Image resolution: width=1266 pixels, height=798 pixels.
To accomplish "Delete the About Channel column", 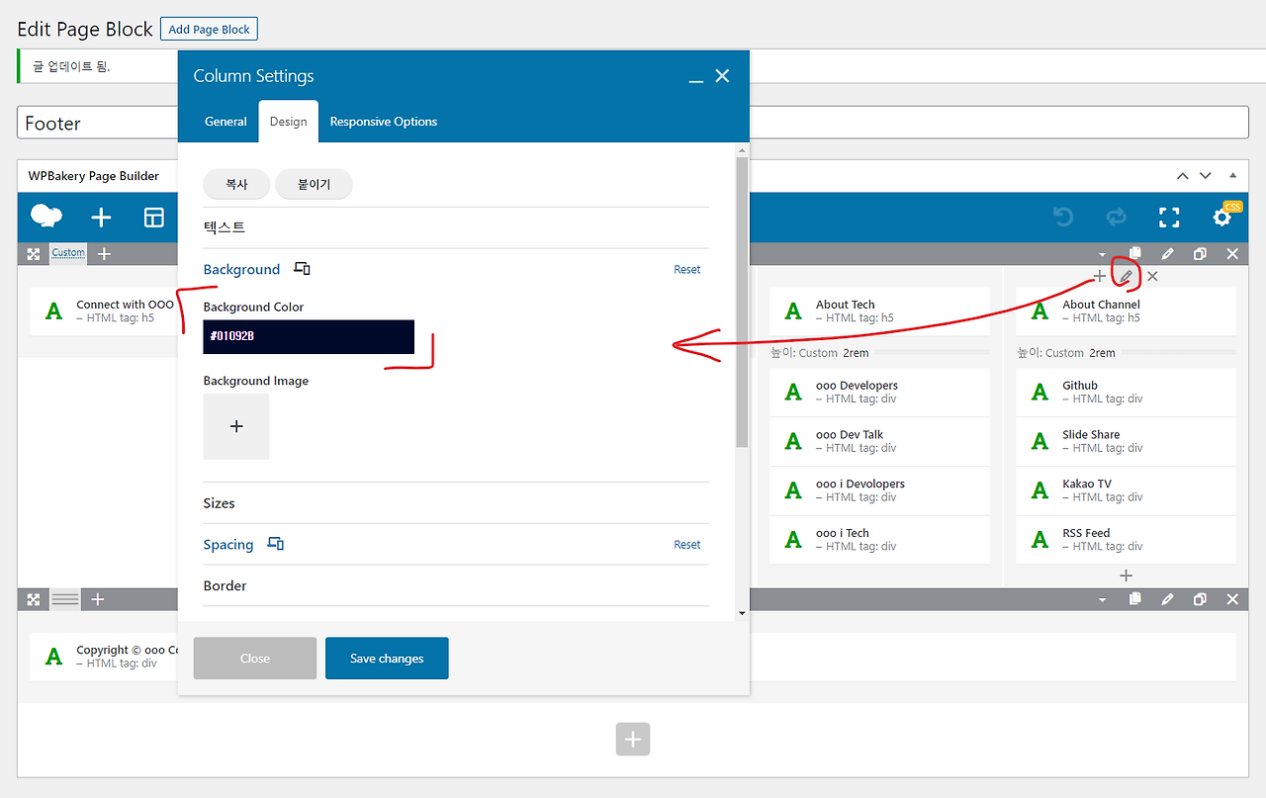I will (1152, 276).
